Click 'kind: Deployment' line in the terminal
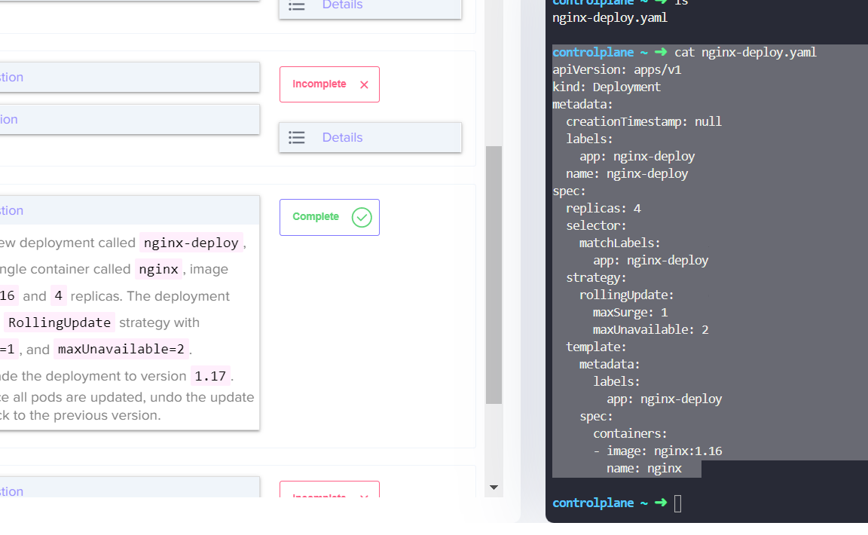 pos(607,87)
